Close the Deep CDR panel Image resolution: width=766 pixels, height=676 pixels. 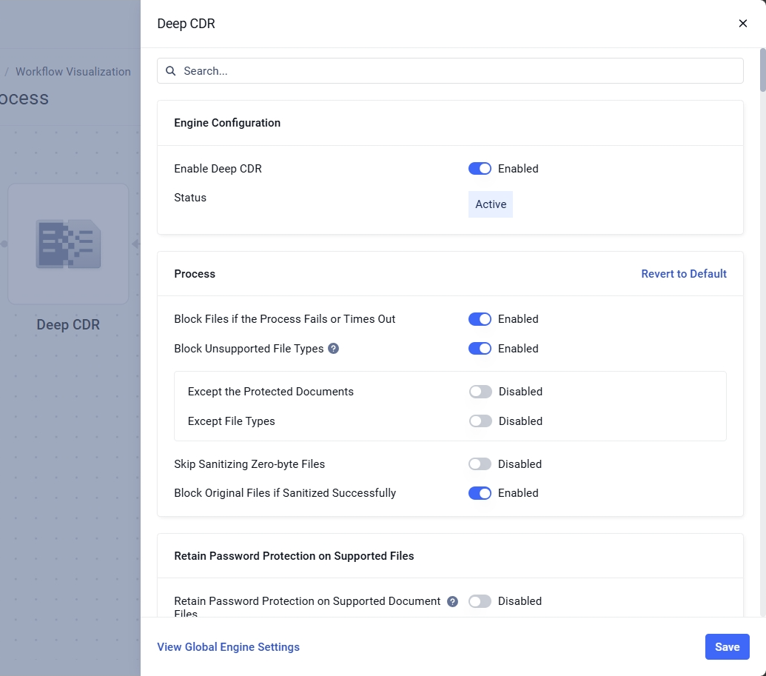[x=742, y=24]
